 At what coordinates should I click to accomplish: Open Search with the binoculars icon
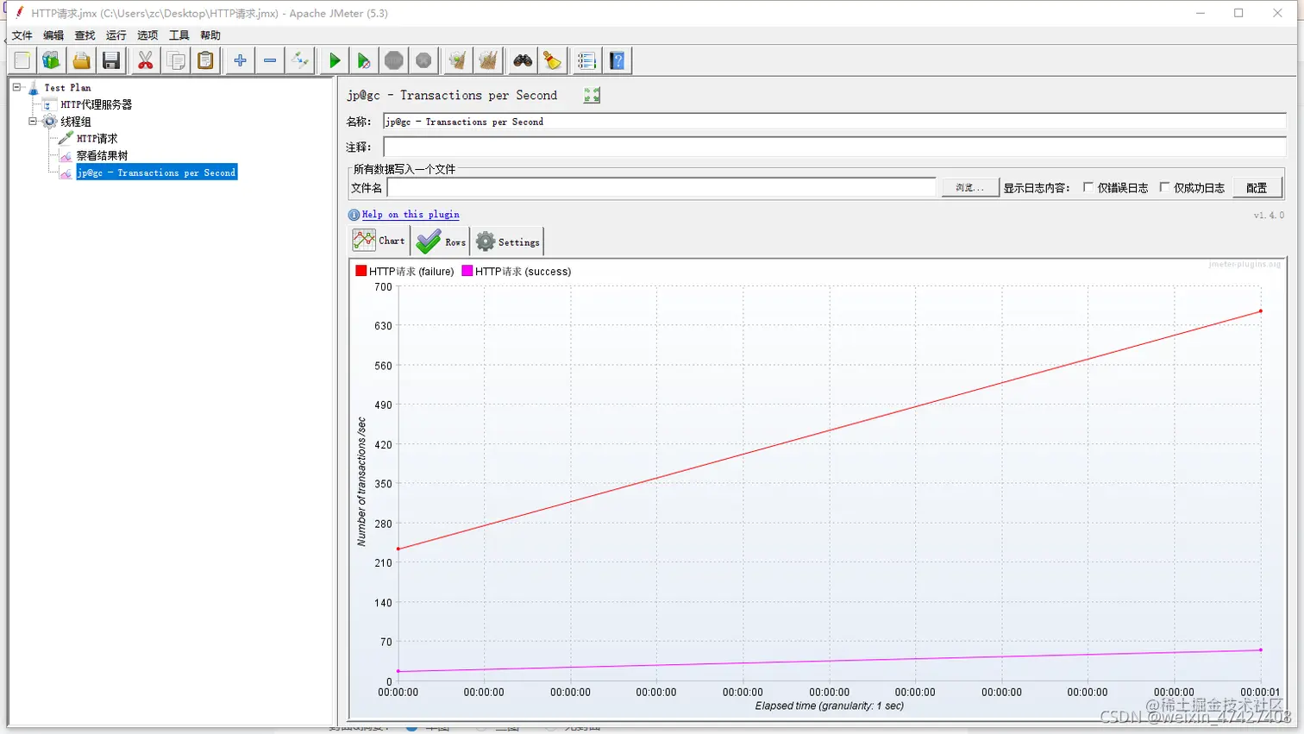click(523, 60)
